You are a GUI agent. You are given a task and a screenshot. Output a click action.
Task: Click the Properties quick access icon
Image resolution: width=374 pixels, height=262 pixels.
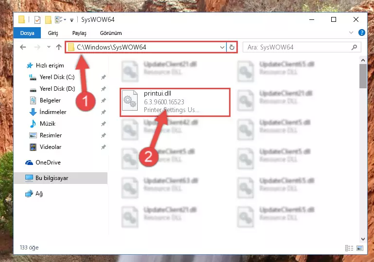(37, 20)
